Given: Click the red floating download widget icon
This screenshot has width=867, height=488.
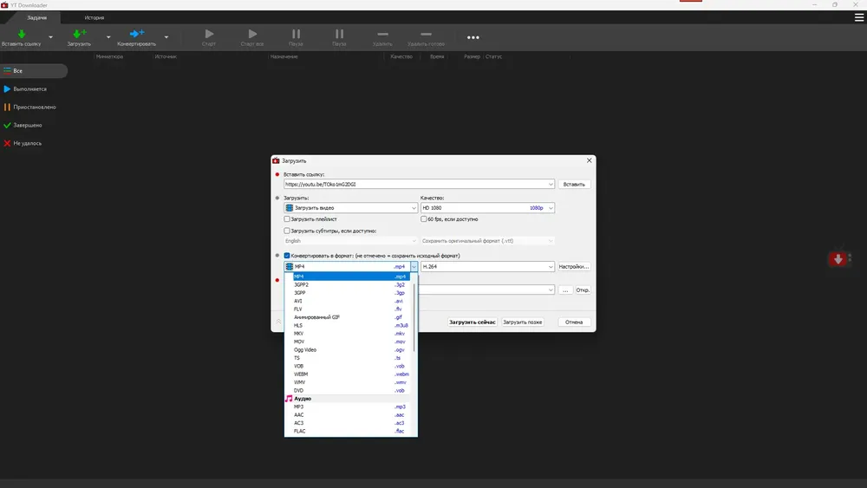Looking at the screenshot, I should (x=838, y=259).
